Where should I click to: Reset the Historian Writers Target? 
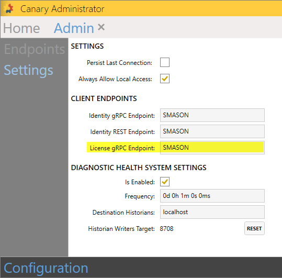click(254, 228)
